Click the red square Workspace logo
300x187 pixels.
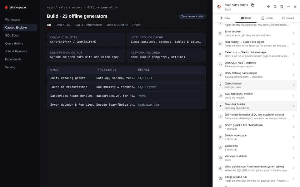pyautogui.click(x=6, y=7)
